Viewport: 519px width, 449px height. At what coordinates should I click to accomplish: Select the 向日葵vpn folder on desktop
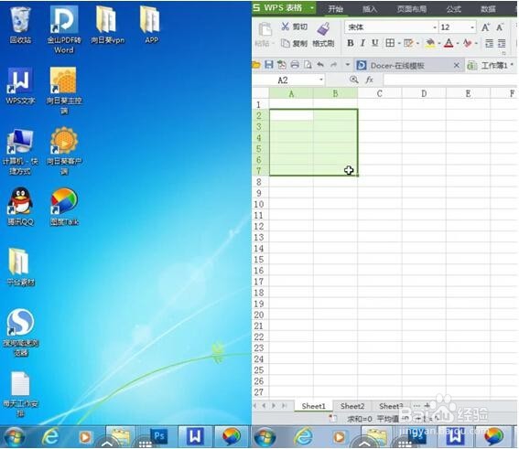(x=108, y=25)
